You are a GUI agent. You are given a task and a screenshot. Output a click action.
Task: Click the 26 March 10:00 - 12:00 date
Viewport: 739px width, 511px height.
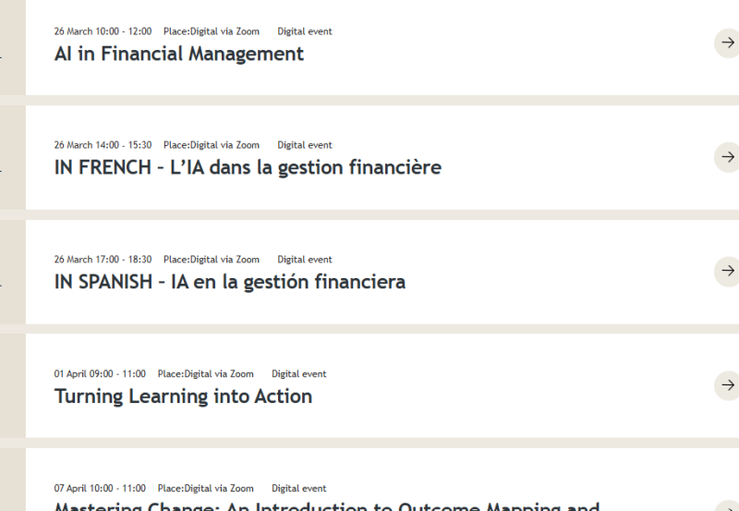click(103, 31)
